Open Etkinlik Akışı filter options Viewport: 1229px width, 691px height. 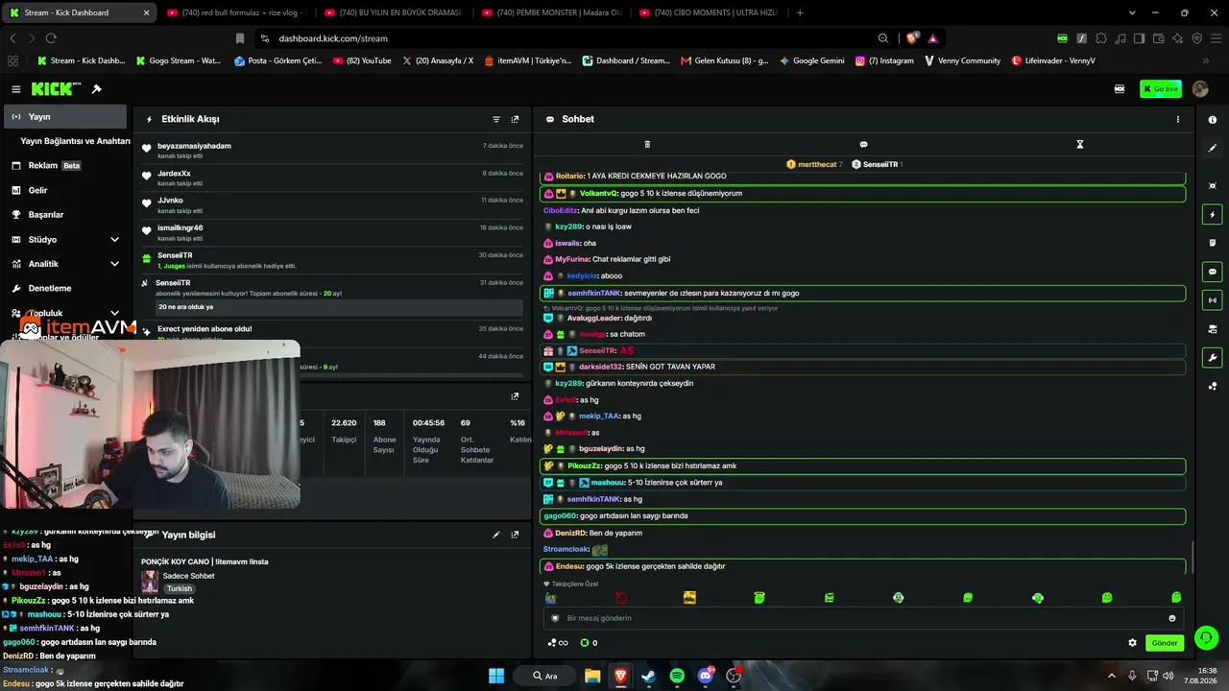tap(496, 119)
